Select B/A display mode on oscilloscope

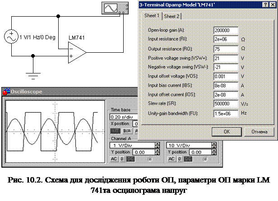click(127, 131)
